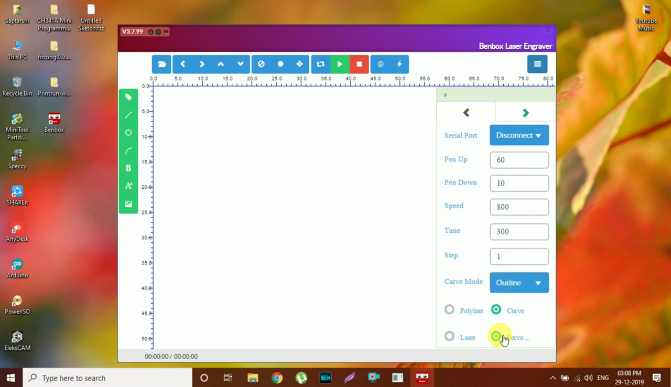Click the target circle icon in the toolbar
Image resolution: width=671 pixels, height=387 pixels.
(x=381, y=64)
